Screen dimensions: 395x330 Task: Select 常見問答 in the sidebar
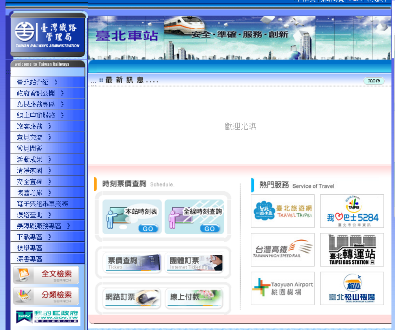click(x=30, y=149)
